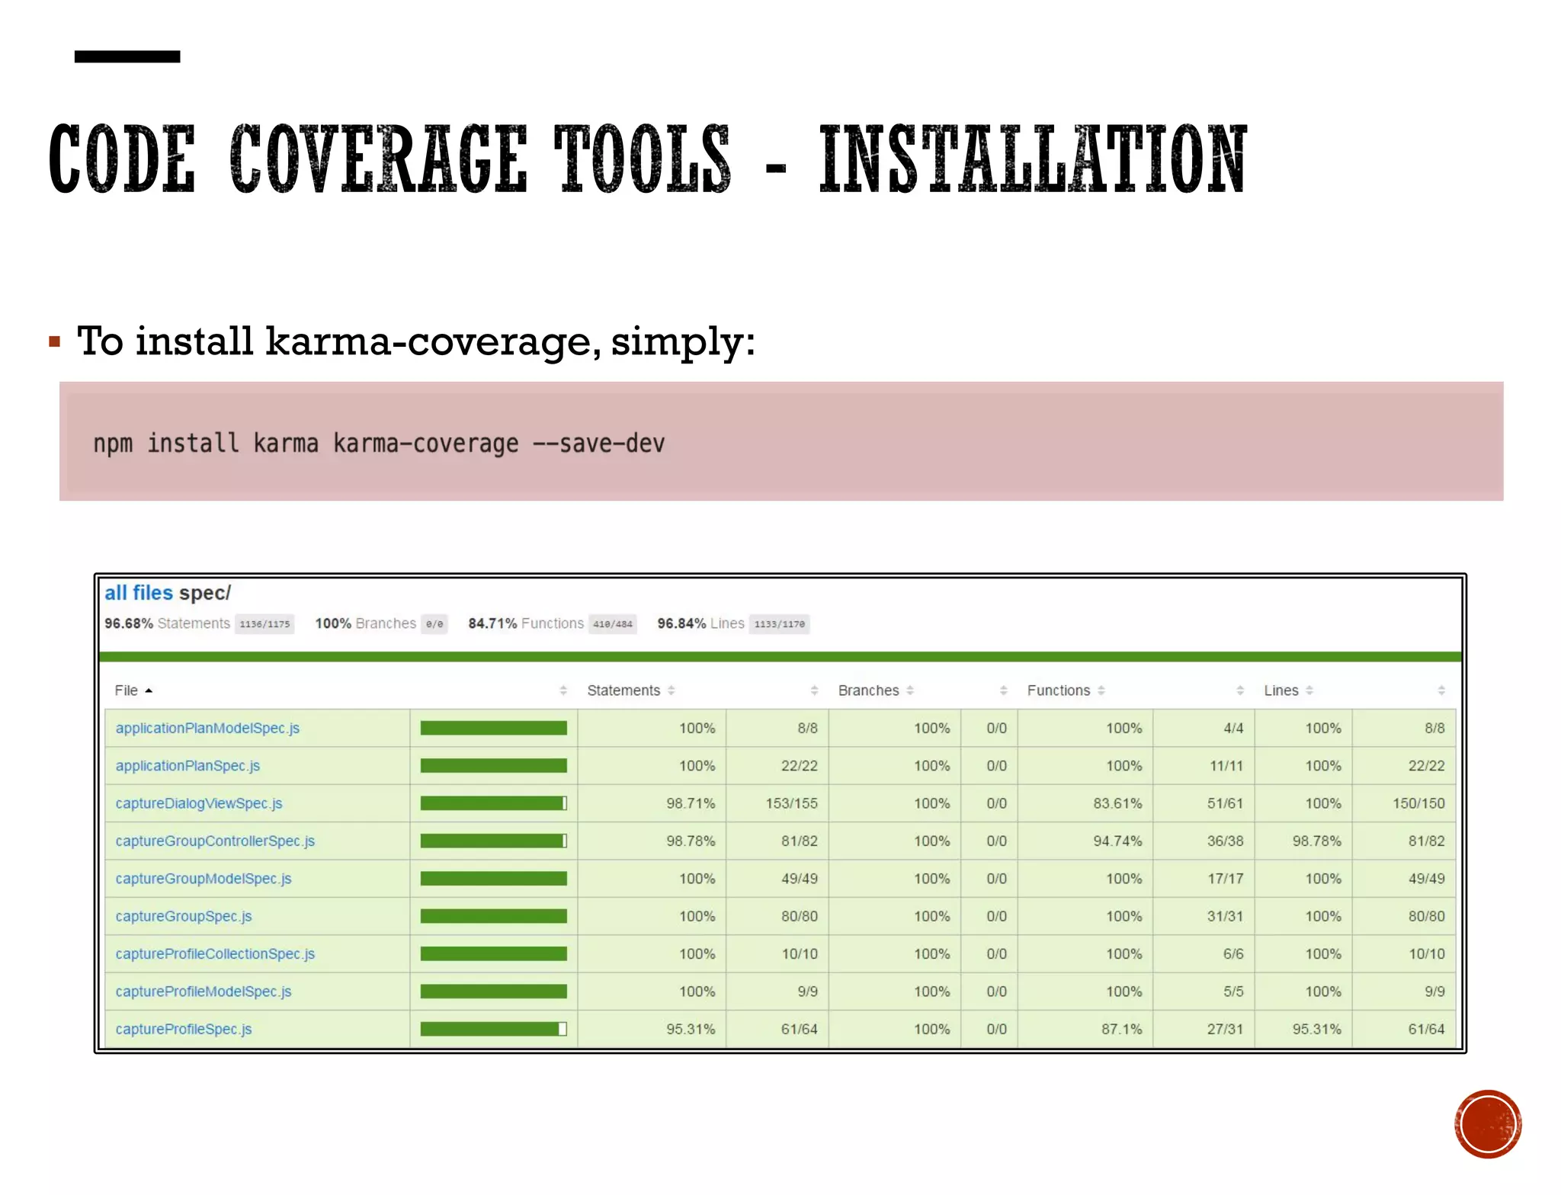The image size is (1561, 1195).
Task: Open captureGroupControllerSpec.js coverage report
Action: (x=215, y=841)
